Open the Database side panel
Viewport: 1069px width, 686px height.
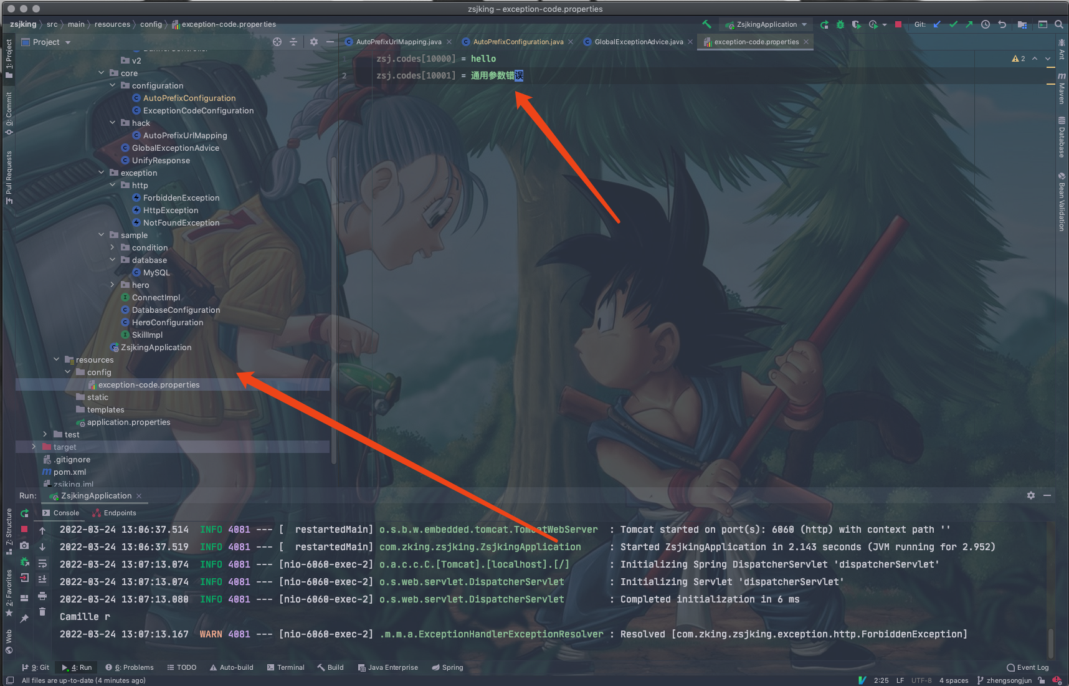click(1062, 137)
